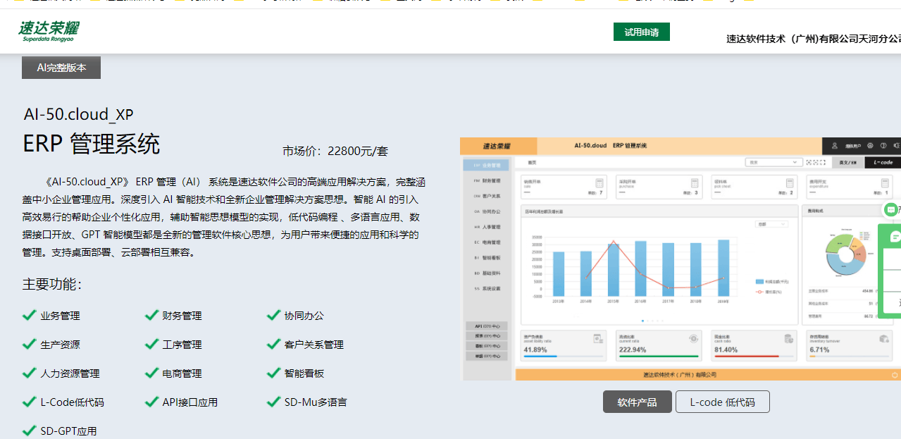Click the green 222.94% progress bar

pyautogui.click(x=657, y=357)
